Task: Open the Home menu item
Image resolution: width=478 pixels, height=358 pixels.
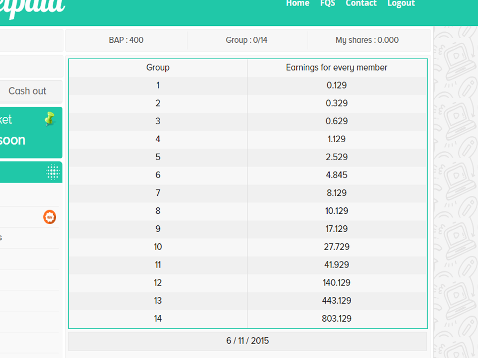Action: tap(298, 3)
